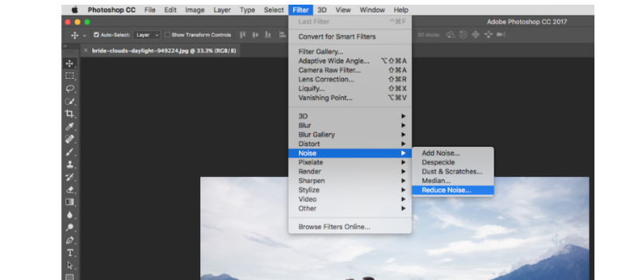The image size is (620, 280).
Task: Select the Path Selection arrow tool
Action: [70, 265]
